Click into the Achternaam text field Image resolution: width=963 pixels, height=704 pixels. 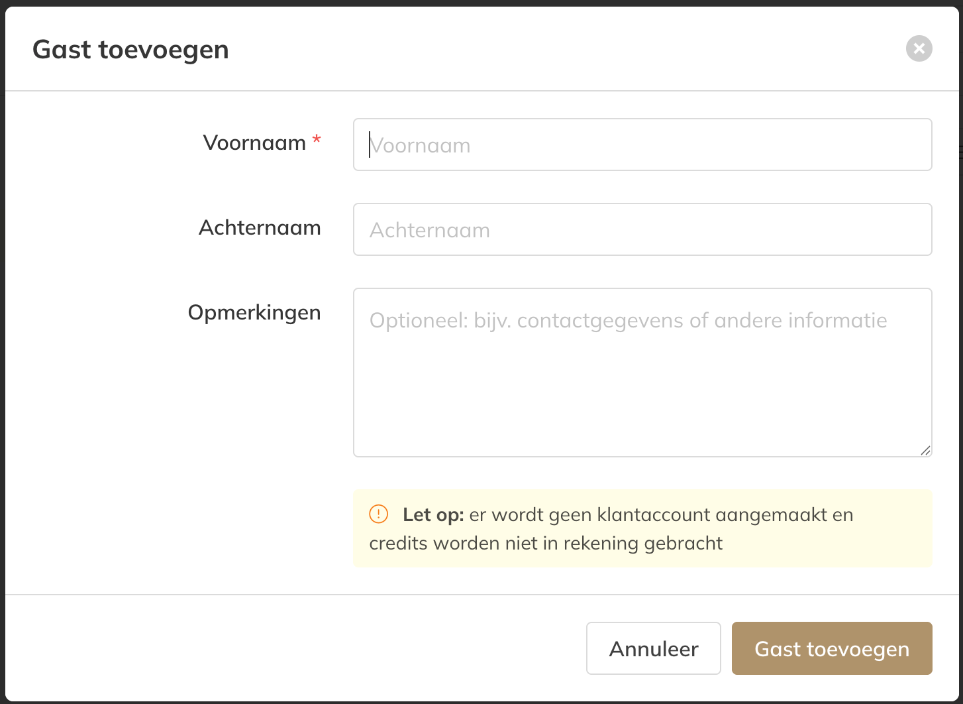point(642,229)
